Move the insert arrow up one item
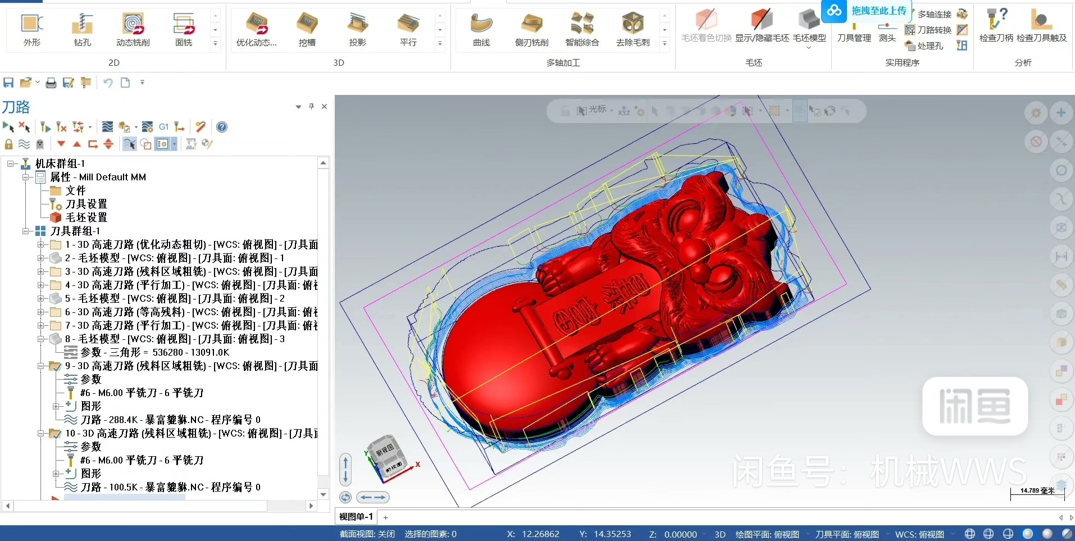 click(x=77, y=144)
